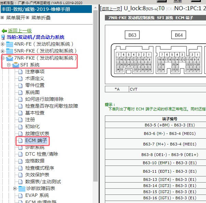Click the left tree panel scrollbar
206x203 pixels.
pyautogui.click(x=96, y=96)
